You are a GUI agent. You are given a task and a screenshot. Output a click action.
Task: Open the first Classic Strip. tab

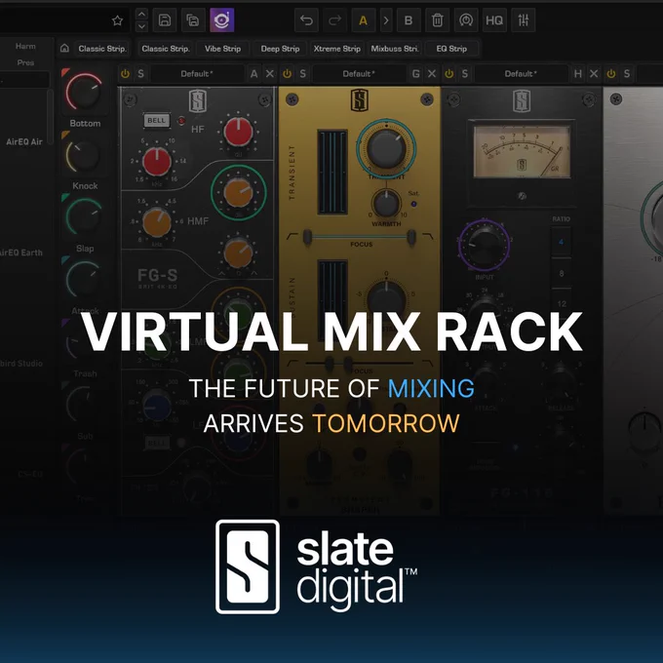point(102,49)
